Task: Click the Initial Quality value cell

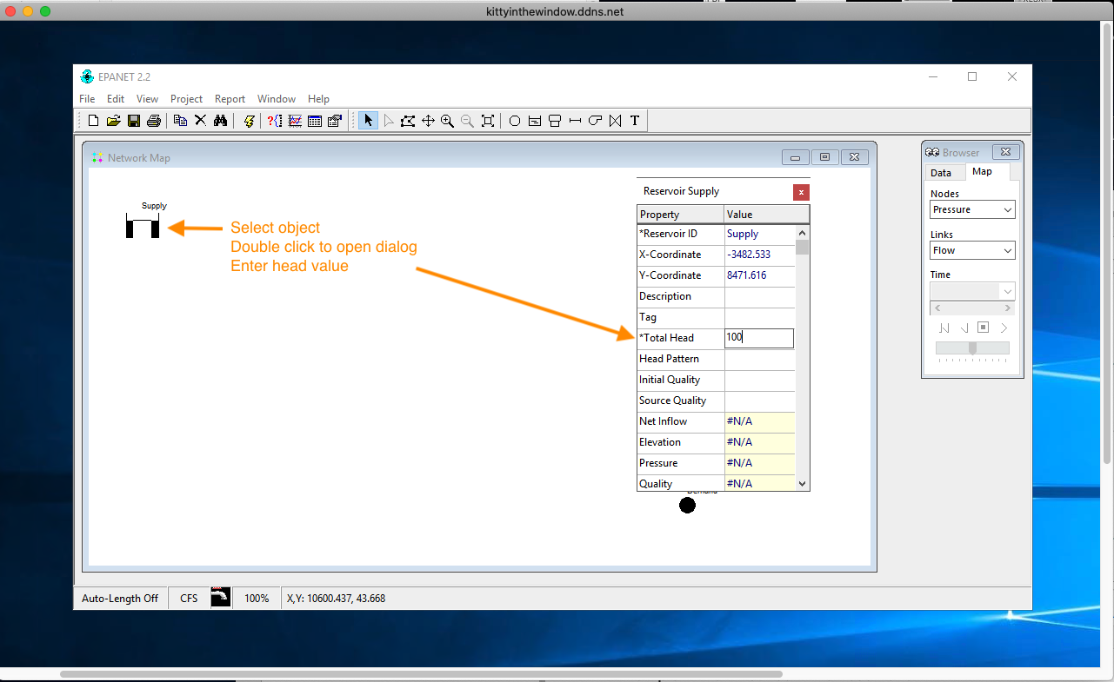Action: pyautogui.click(x=759, y=380)
